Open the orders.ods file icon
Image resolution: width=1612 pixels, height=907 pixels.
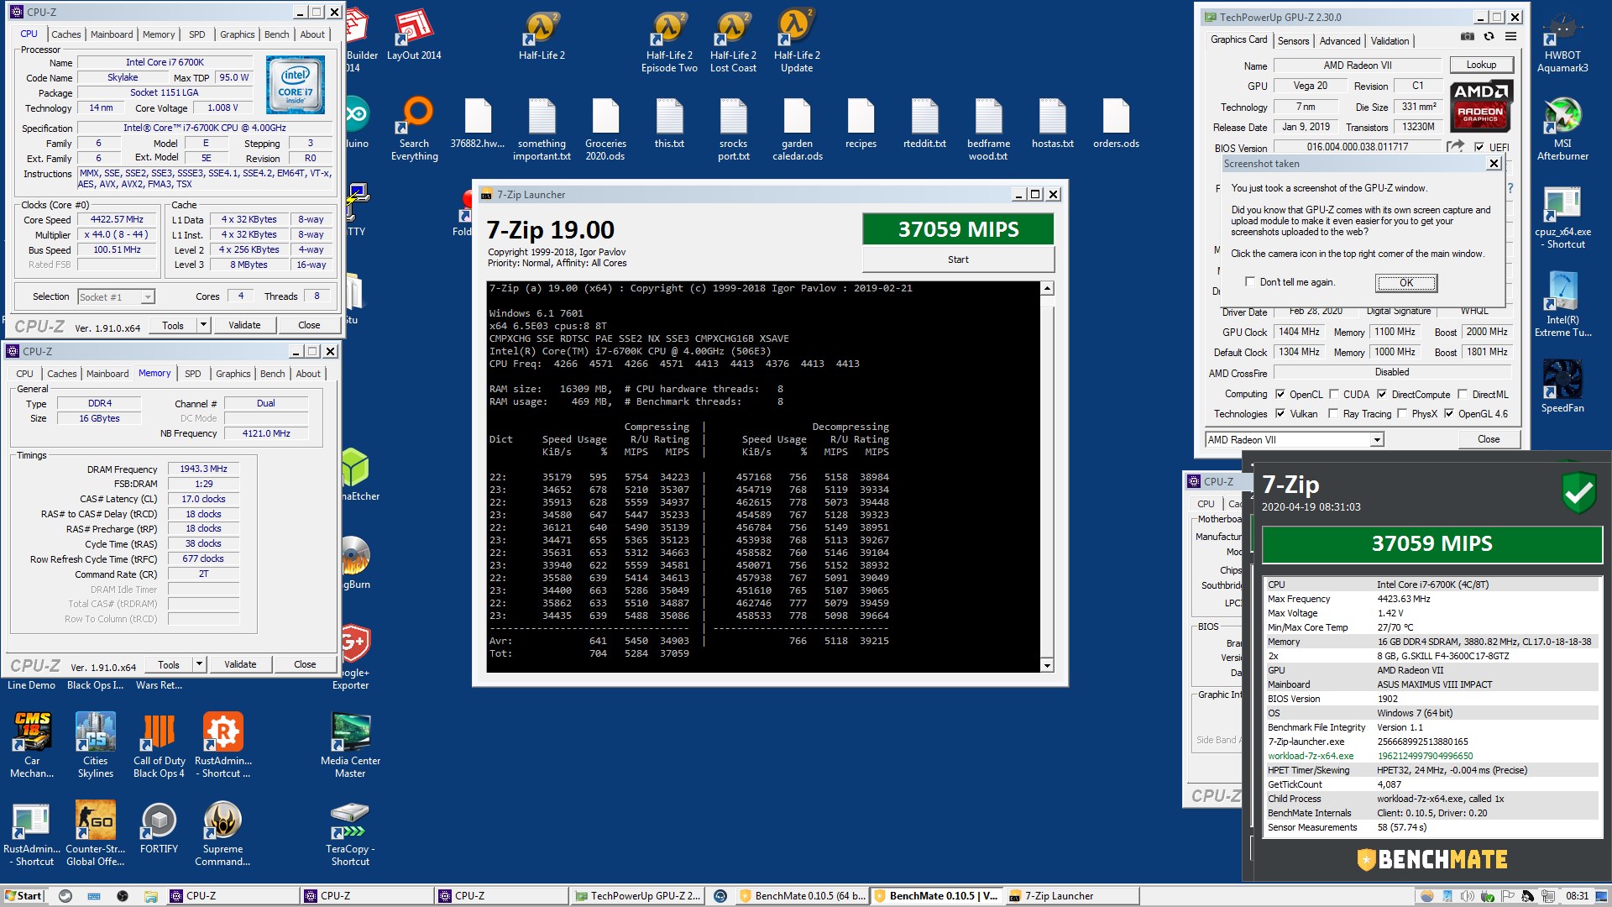pyautogui.click(x=1116, y=123)
